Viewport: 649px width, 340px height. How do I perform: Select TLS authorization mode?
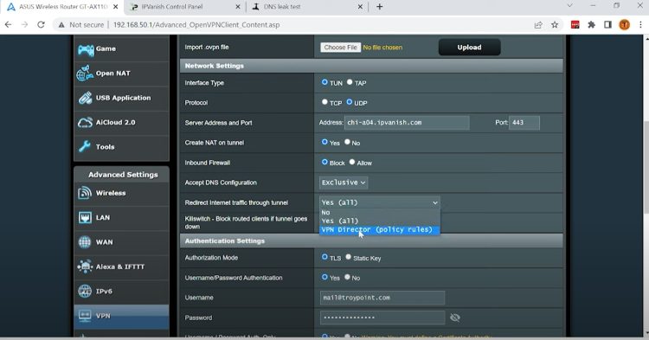click(x=324, y=257)
